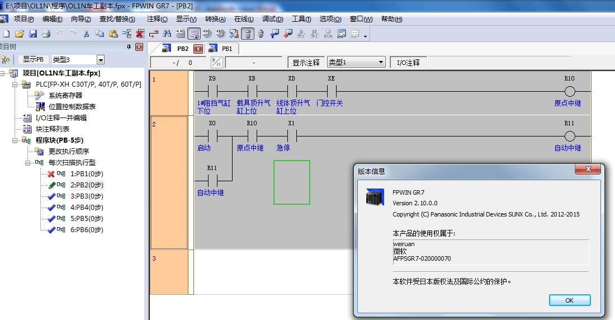This screenshot has width=615, height=320.
Task: Click the Copy icon in the toolbar
Action: click(x=100, y=34)
